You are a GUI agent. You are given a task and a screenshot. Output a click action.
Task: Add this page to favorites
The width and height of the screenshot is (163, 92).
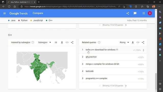(x=124, y=7)
